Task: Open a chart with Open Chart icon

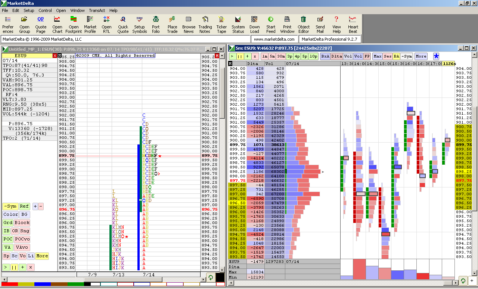Action: (57, 24)
